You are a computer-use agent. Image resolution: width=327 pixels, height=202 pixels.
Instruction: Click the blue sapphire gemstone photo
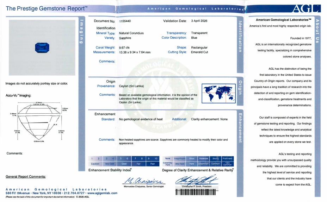click(x=42, y=48)
